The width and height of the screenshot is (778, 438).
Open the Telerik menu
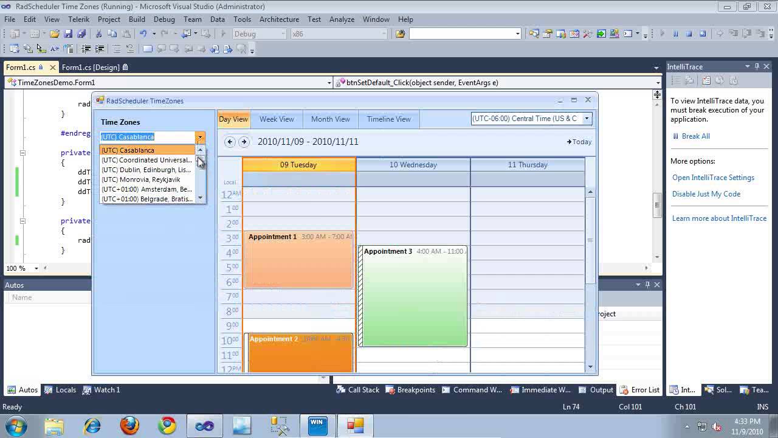point(79,19)
